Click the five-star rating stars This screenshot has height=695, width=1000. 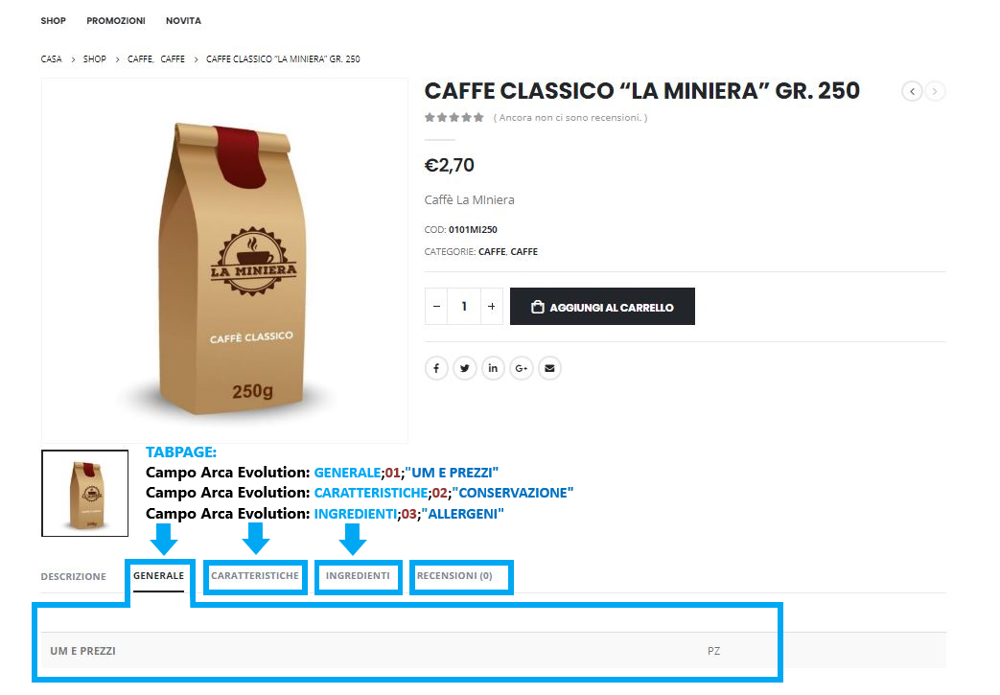point(454,117)
